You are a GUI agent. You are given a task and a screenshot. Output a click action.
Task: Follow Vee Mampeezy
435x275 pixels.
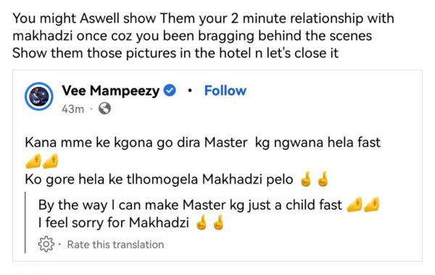click(225, 90)
